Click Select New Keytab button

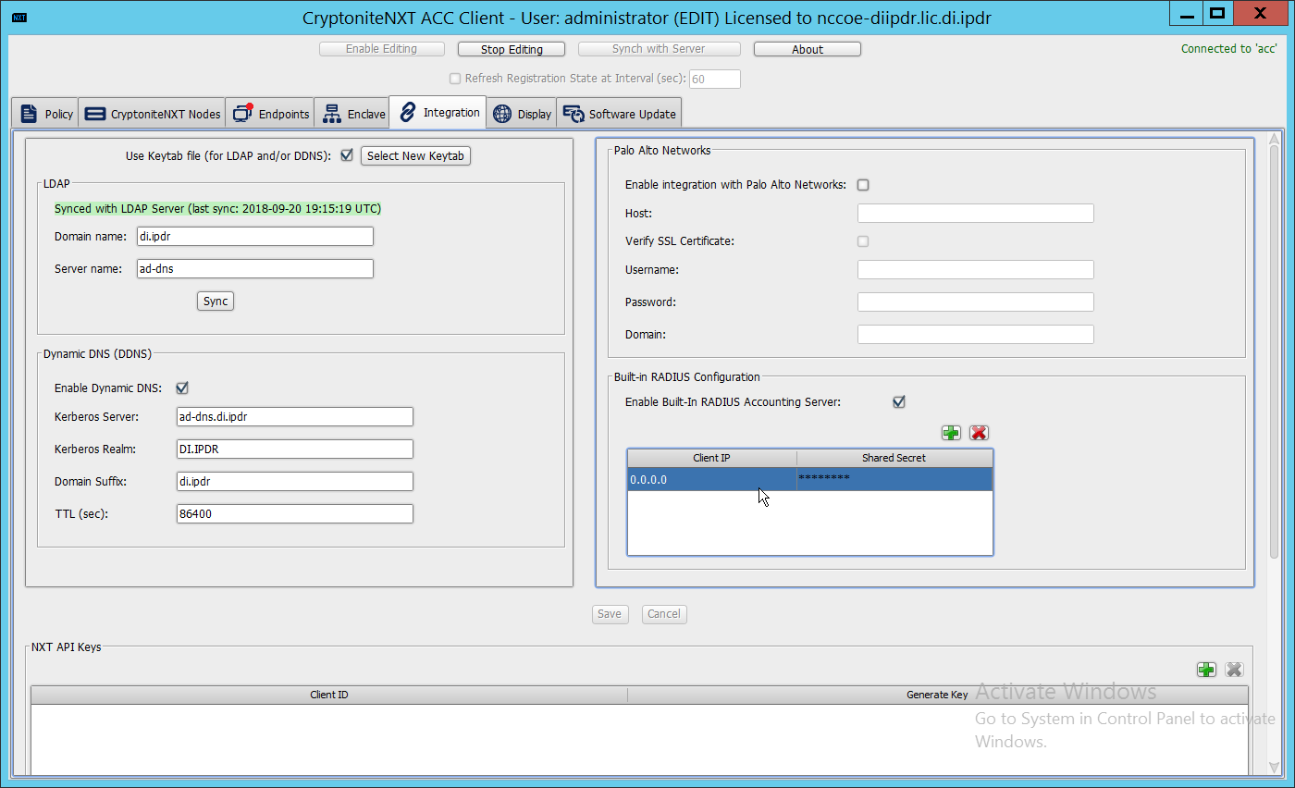[415, 156]
